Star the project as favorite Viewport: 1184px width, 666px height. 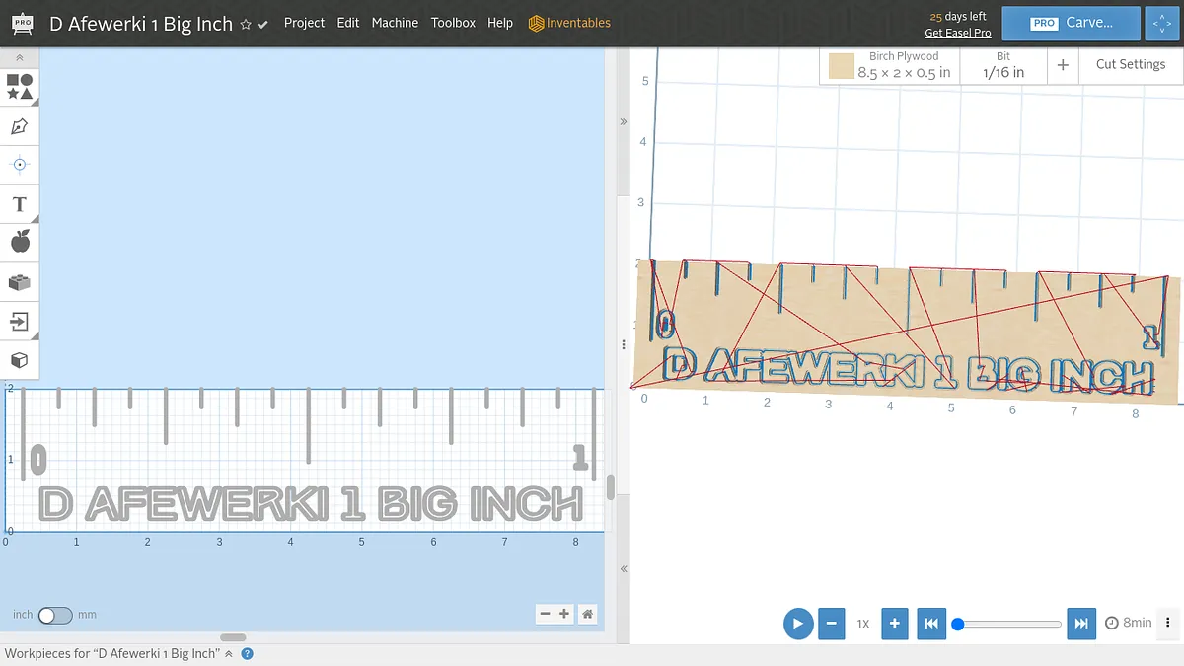pyautogui.click(x=246, y=24)
